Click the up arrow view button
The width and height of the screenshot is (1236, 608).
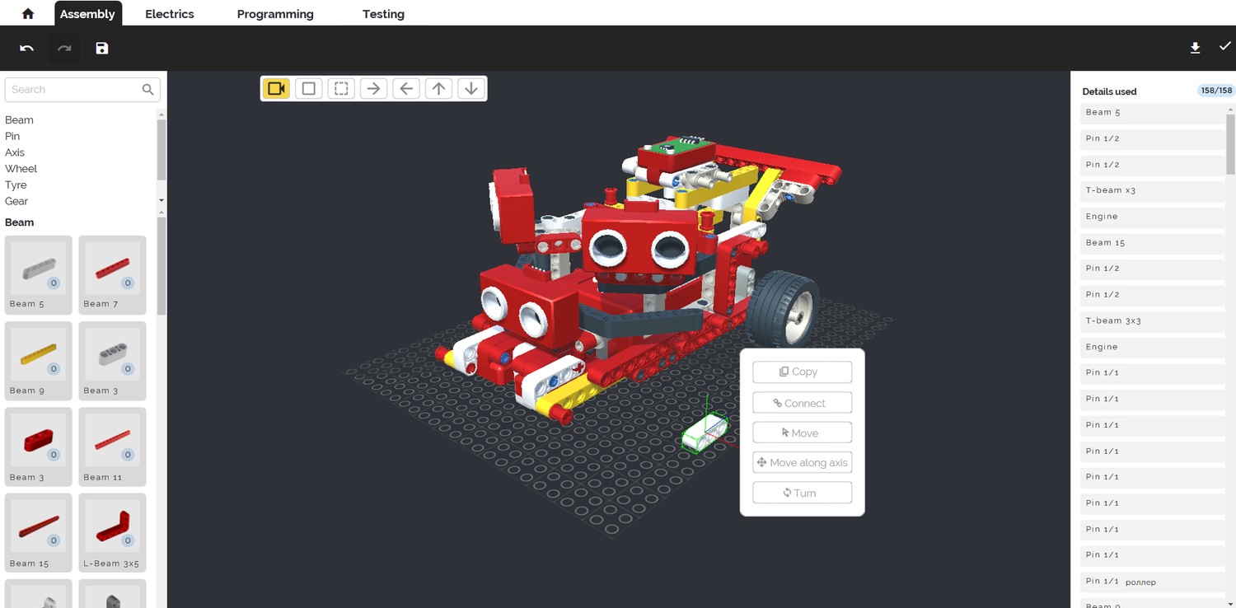click(x=438, y=88)
